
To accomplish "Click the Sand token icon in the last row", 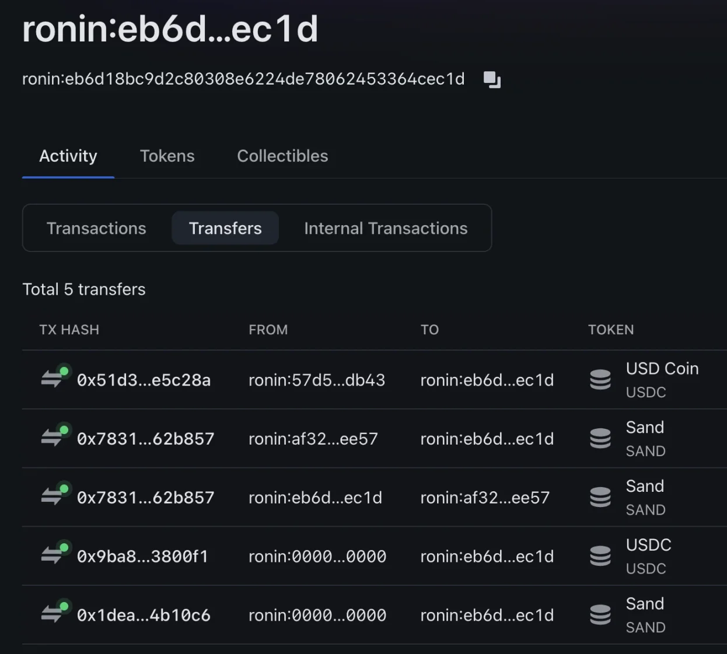I will click(x=600, y=614).
